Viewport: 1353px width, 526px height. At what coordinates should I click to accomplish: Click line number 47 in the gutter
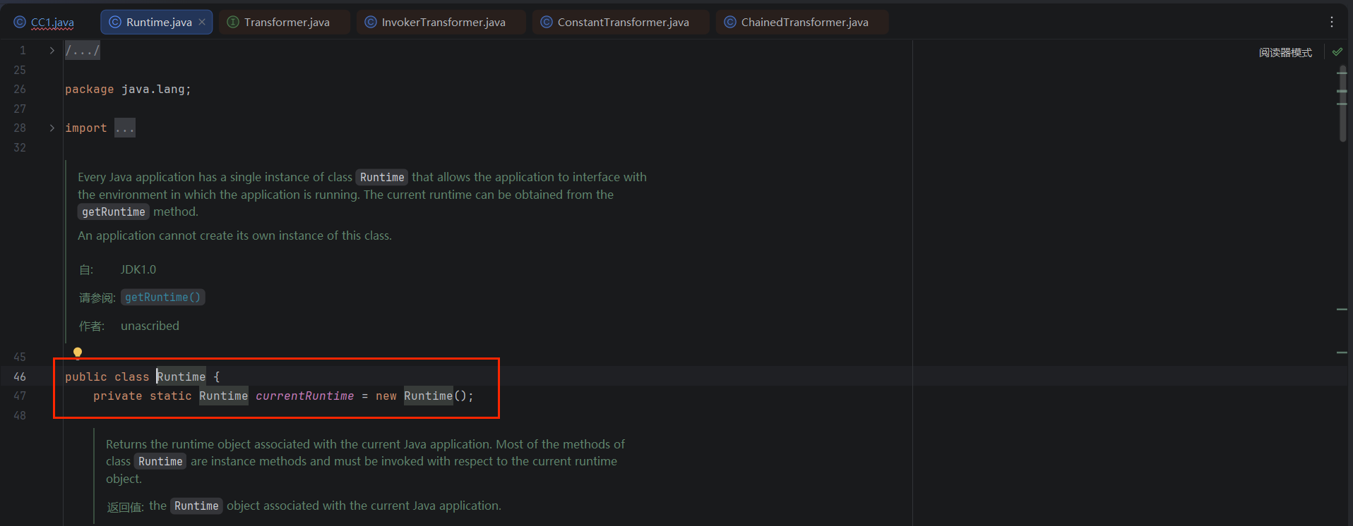(x=20, y=396)
